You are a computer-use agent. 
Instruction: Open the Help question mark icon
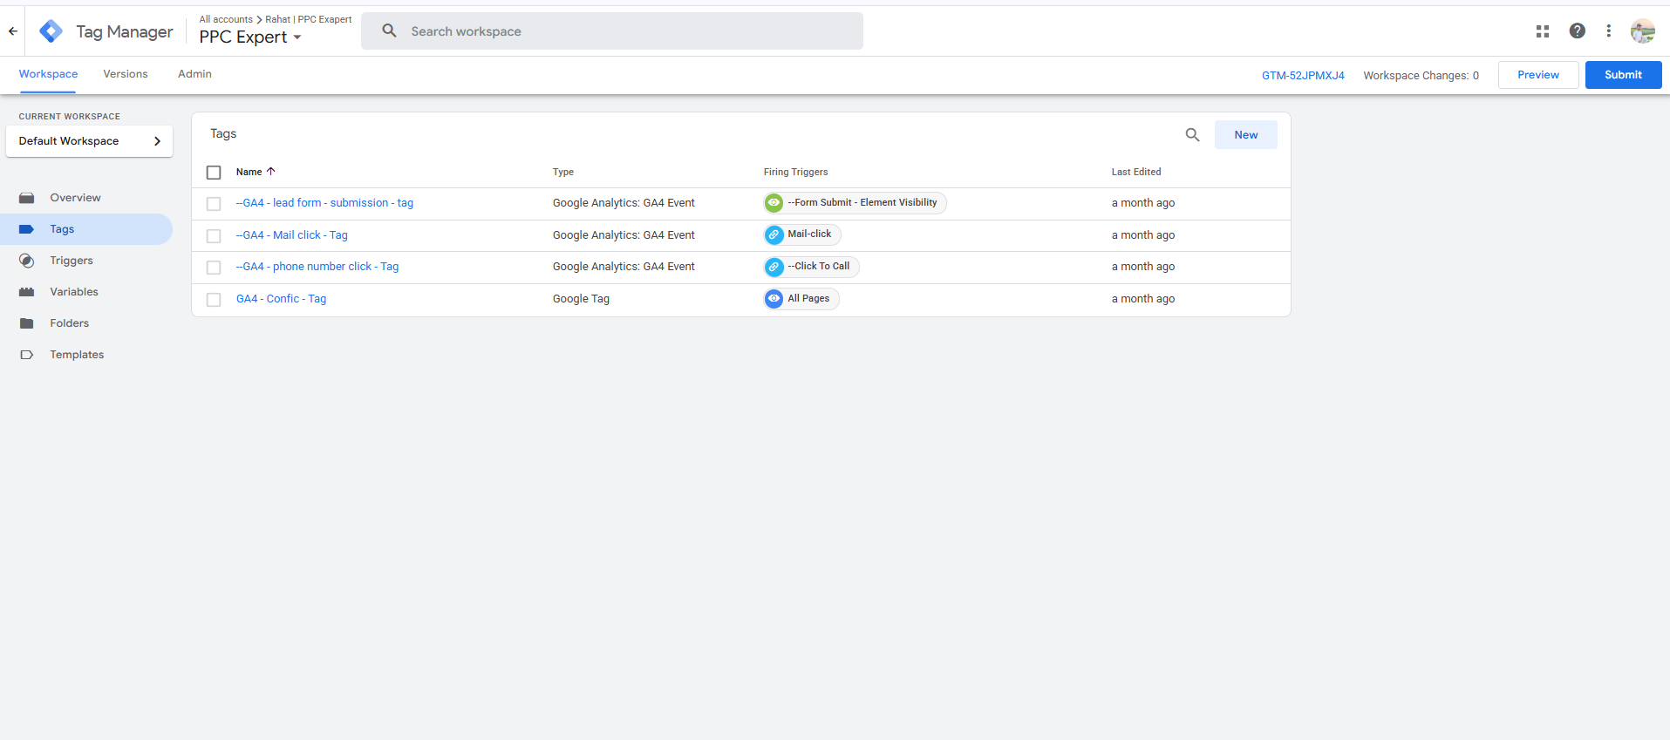(1577, 31)
